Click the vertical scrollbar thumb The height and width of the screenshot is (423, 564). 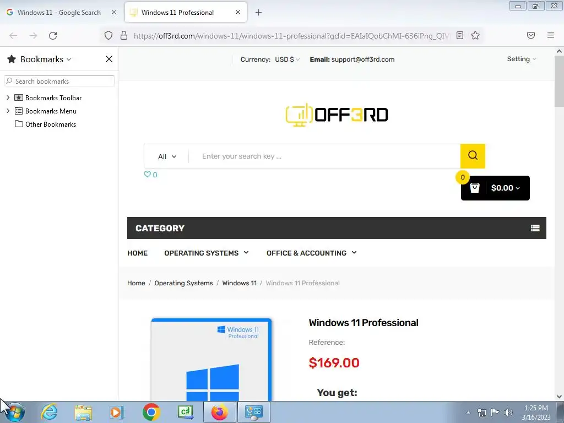click(559, 82)
